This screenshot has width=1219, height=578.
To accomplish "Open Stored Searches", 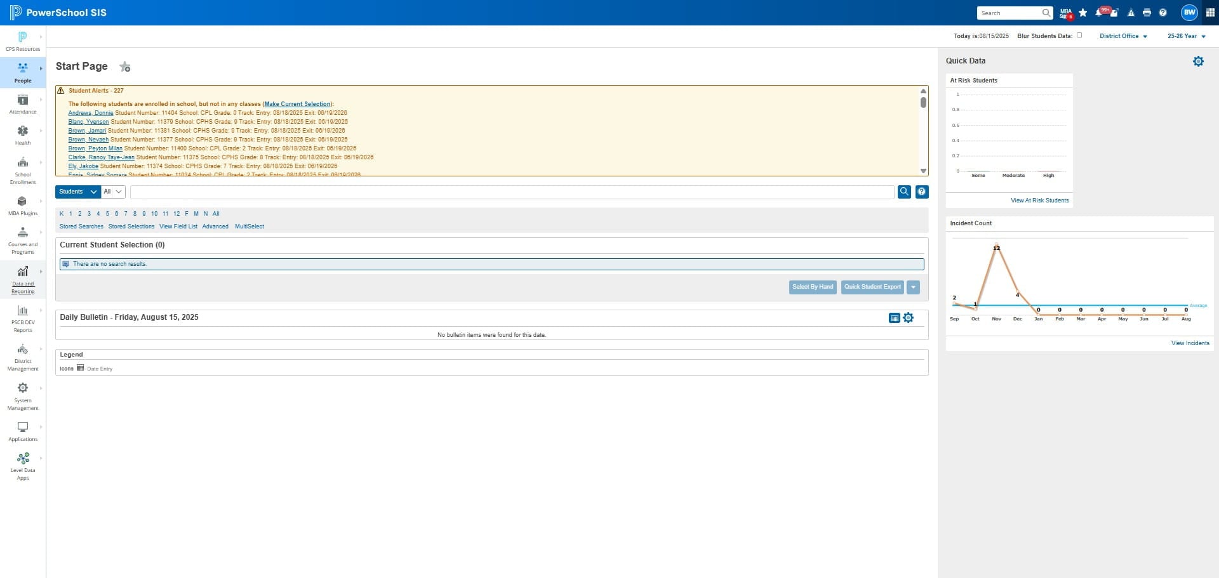I will point(81,227).
